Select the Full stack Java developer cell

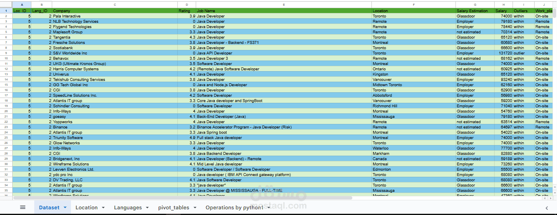(x=284, y=137)
